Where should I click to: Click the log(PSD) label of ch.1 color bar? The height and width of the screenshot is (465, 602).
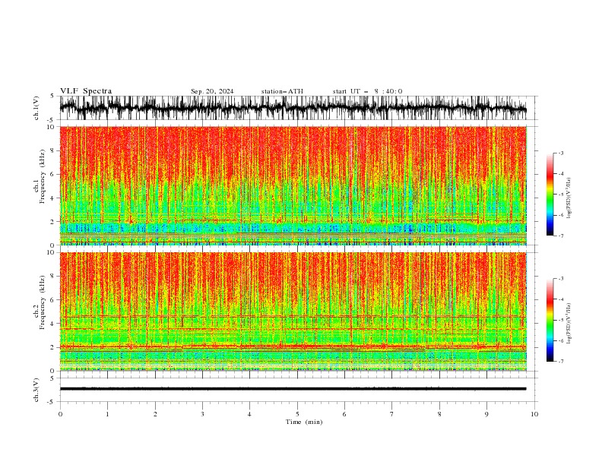point(569,198)
